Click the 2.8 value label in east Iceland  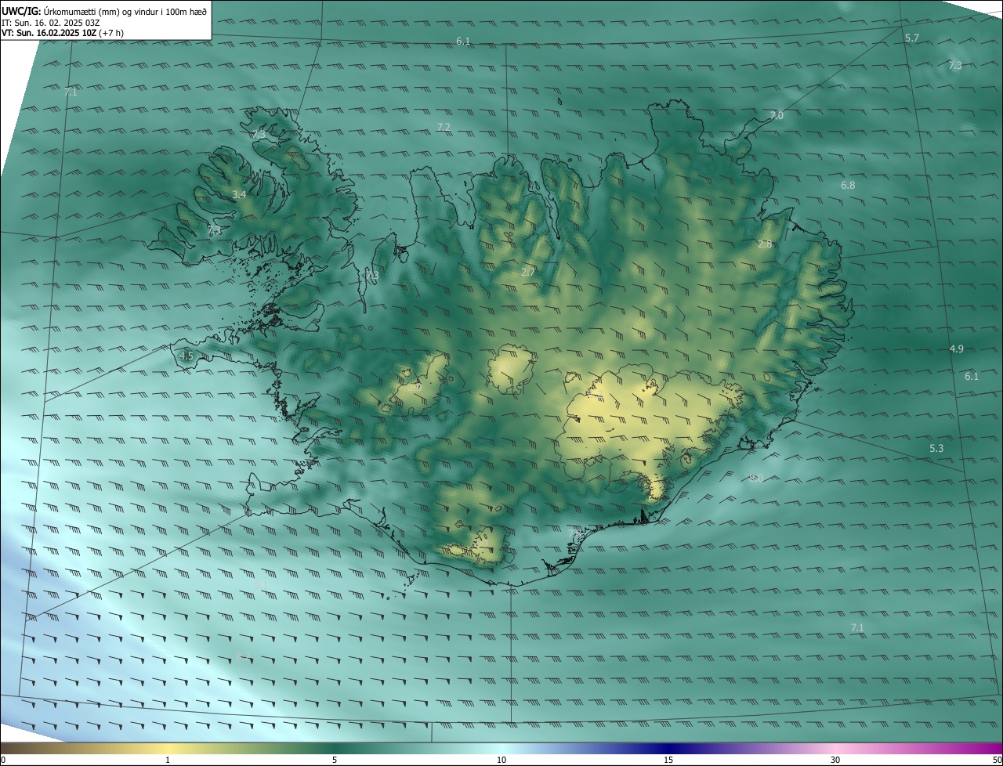point(765,244)
